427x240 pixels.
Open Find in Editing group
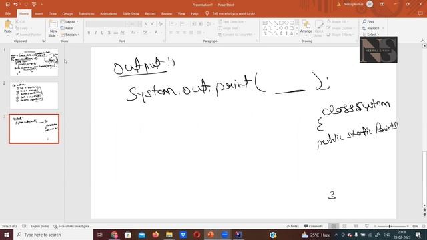[368, 21]
